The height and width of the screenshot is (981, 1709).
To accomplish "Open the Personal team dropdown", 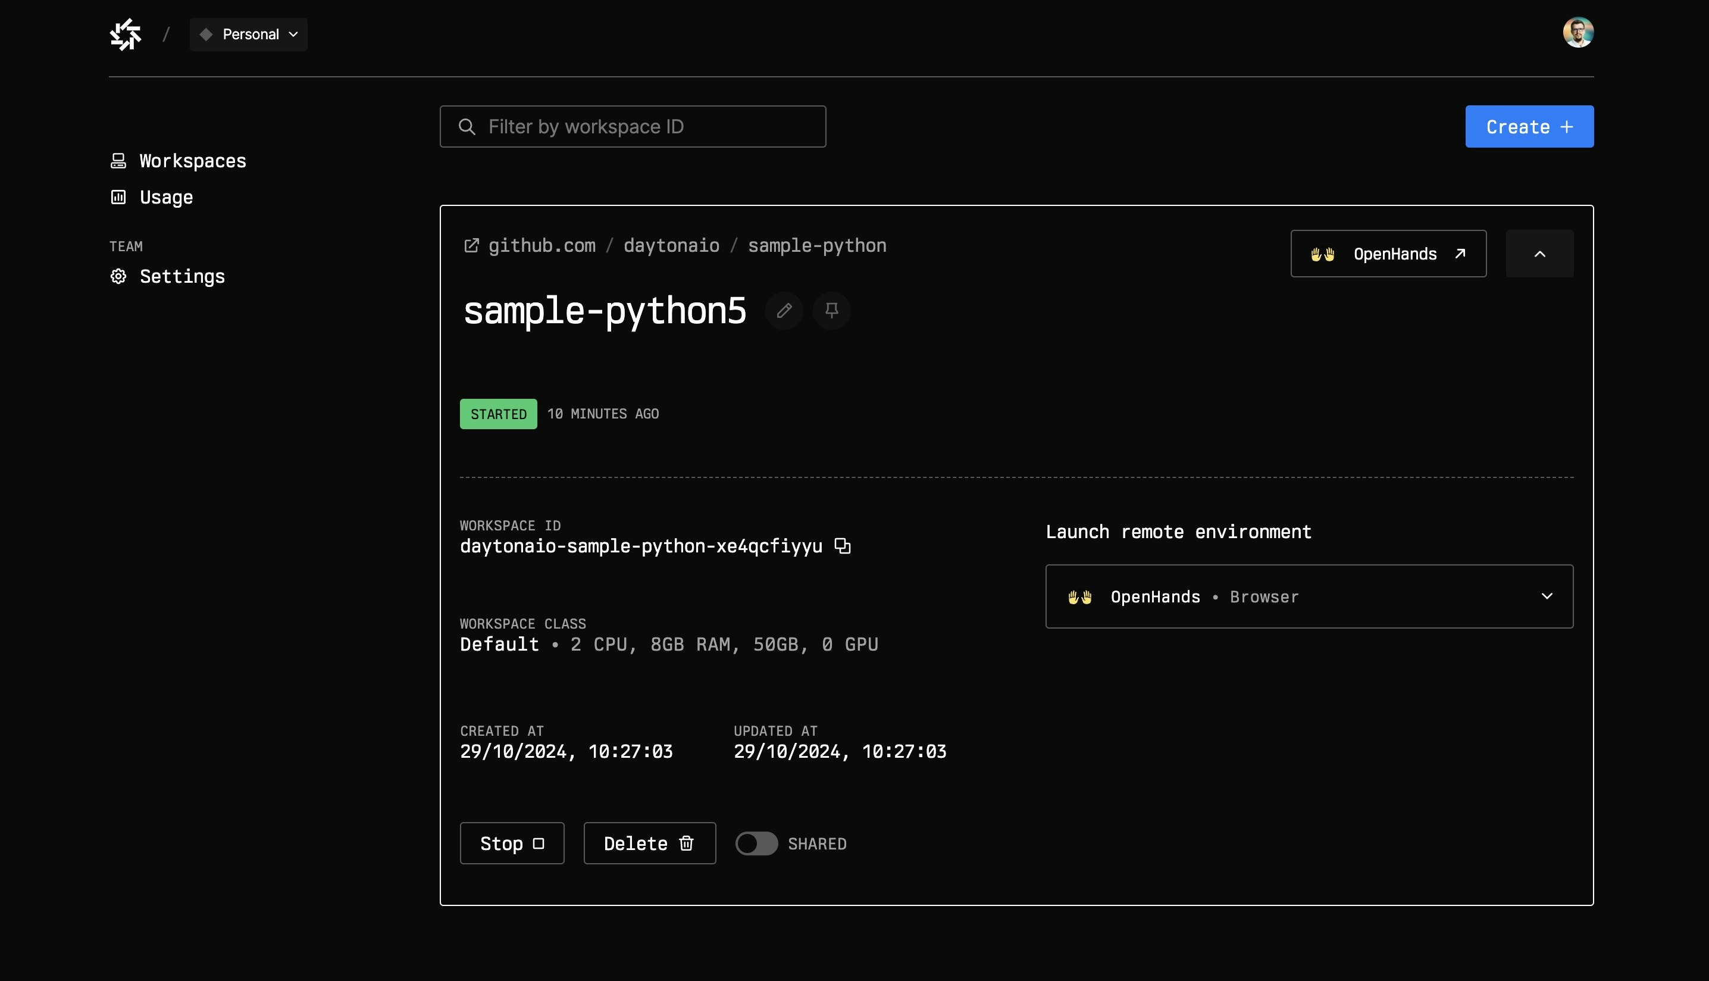I will pos(249,35).
